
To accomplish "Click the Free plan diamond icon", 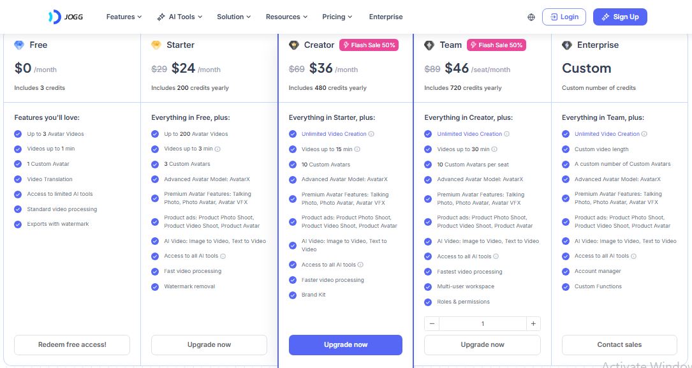I will (19, 45).
